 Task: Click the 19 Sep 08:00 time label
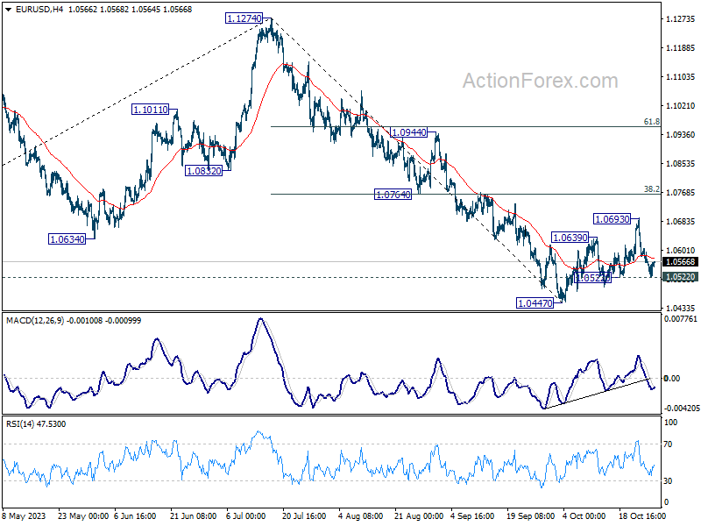tap(531, 516)
